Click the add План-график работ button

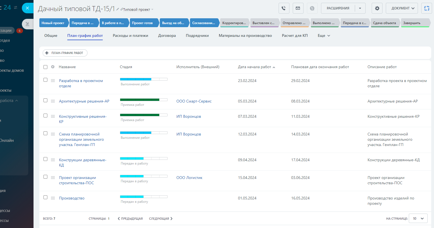click(x=65, y=53)
